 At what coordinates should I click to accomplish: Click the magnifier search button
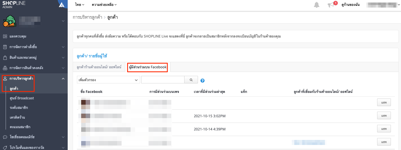point(191,80)
